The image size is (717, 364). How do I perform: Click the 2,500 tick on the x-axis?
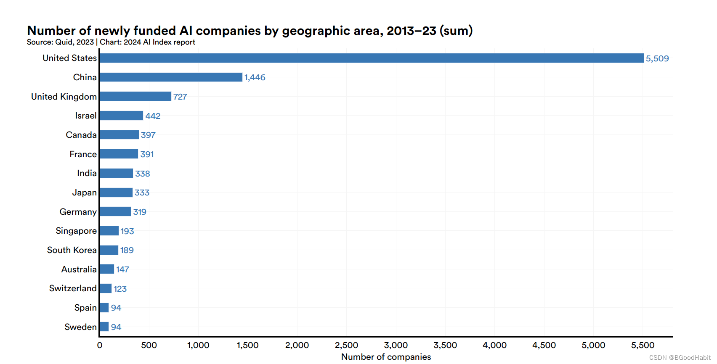coord(346,345)
